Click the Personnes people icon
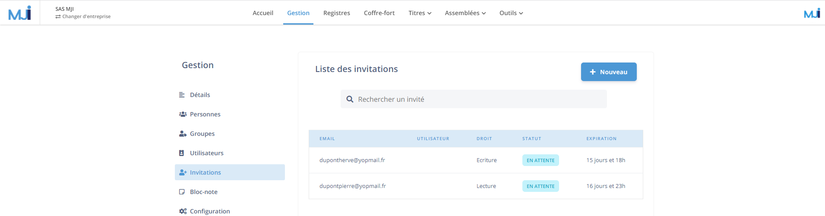Image resolution: width=825 pixels, height=216 pixels. 183,114
